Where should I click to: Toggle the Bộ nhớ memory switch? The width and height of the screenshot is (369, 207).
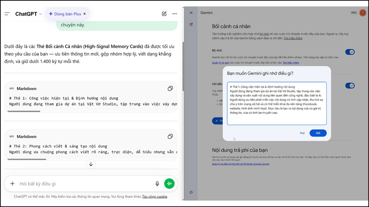[x=350, y=52]
